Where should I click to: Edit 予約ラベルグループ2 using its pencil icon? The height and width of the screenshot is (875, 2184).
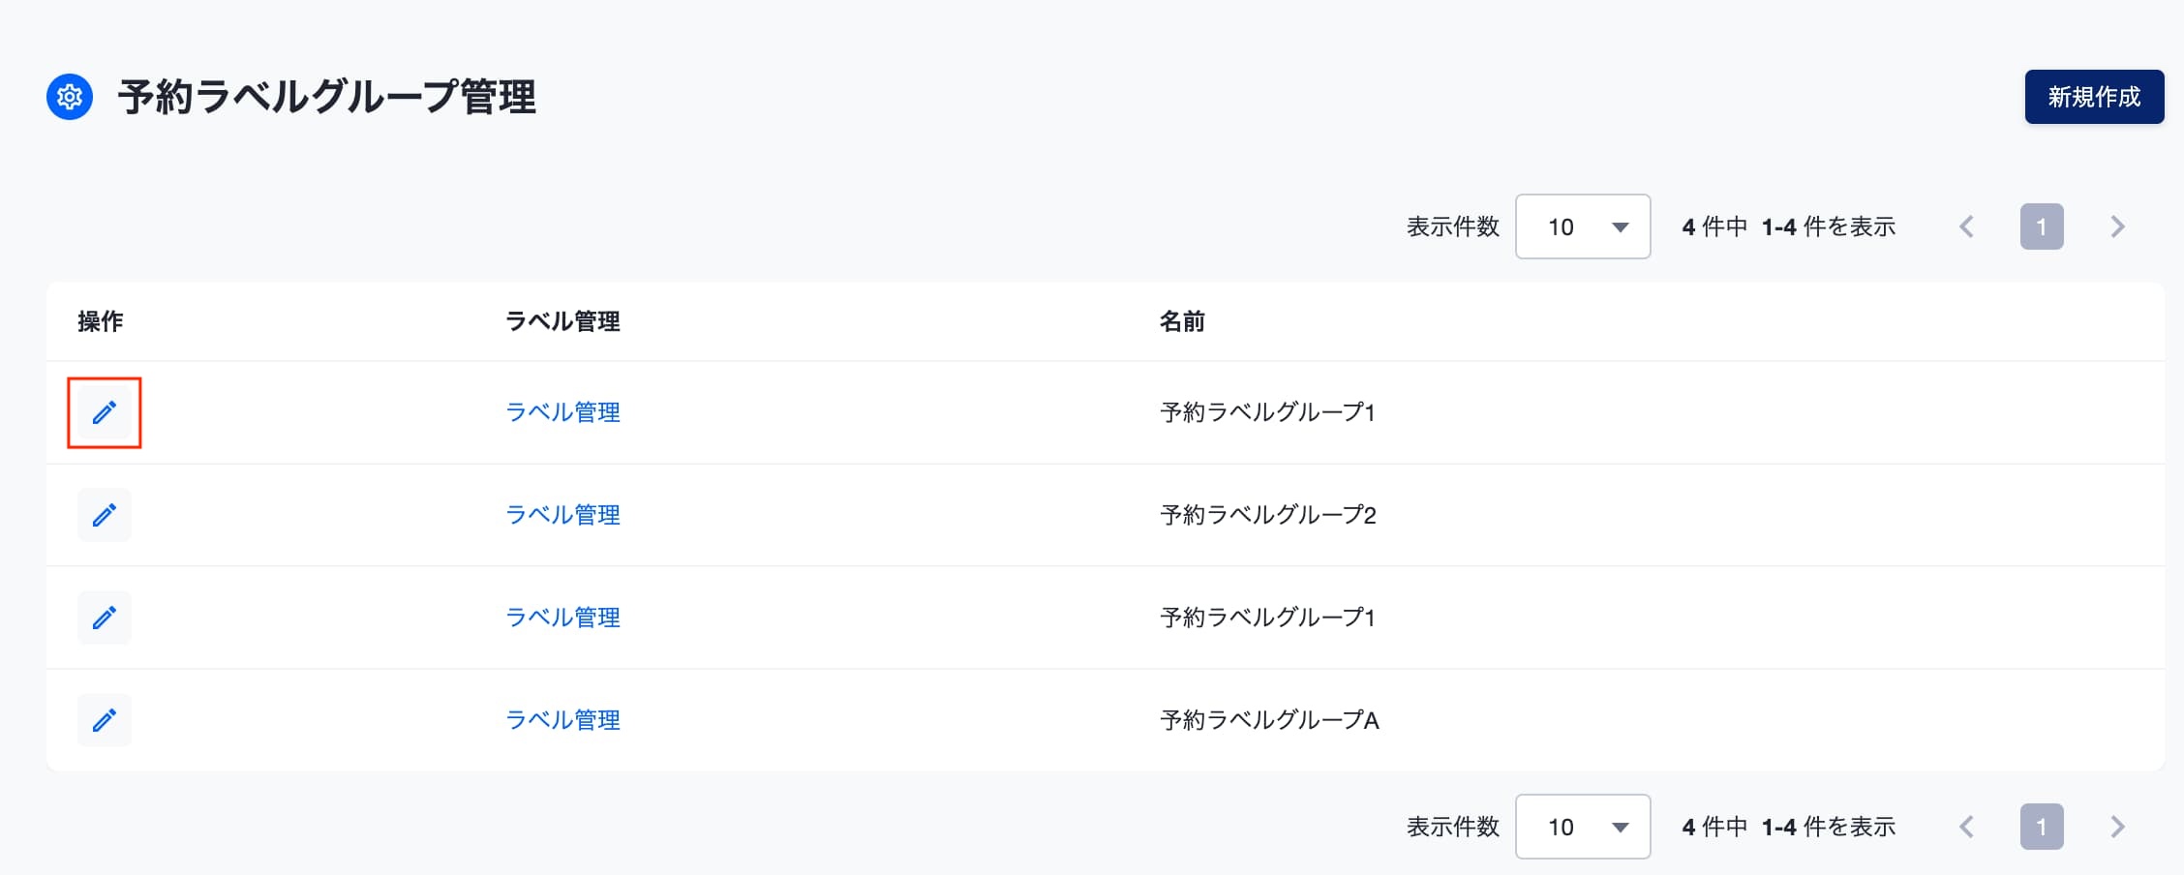(x=105, y=515)
